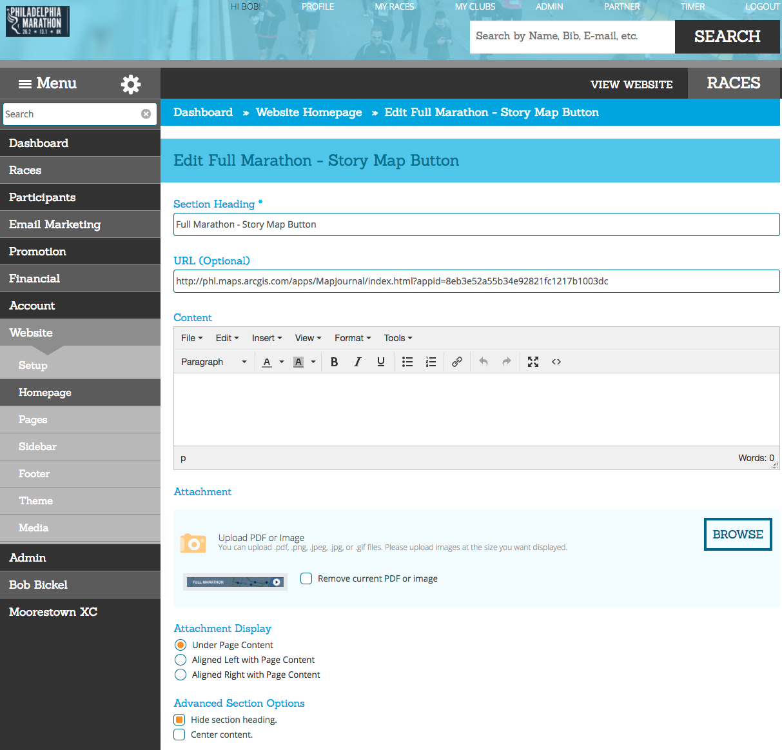Open the insert link tool

[457, 362]
